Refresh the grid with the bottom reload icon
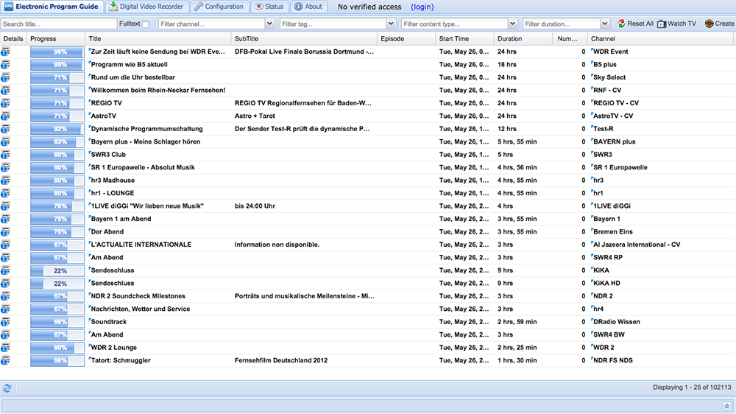The image size is (736, 414). [x=7, y=388]
